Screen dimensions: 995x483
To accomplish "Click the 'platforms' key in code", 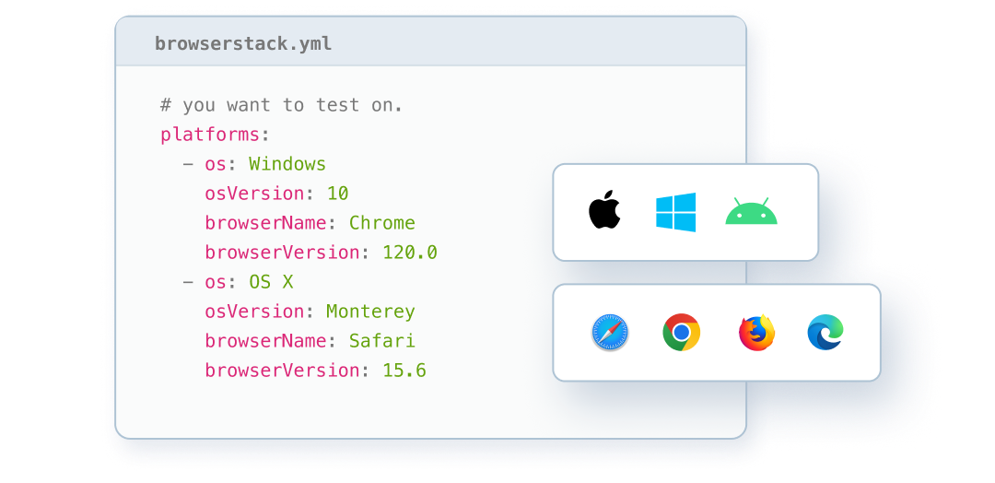I will pos(210,135).
